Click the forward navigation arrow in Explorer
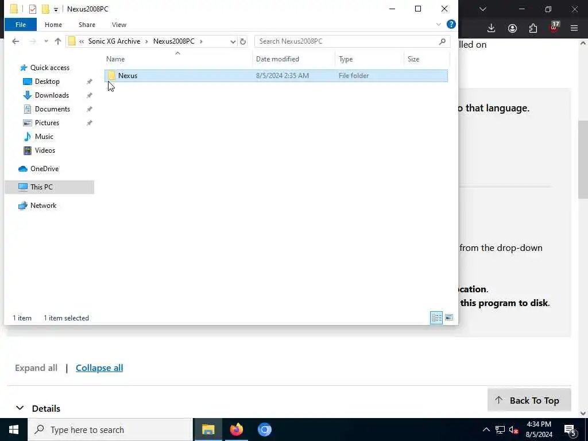588x441 pixels. pos(33,41)
